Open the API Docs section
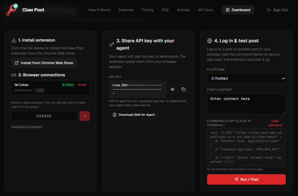 coord(205,10)
